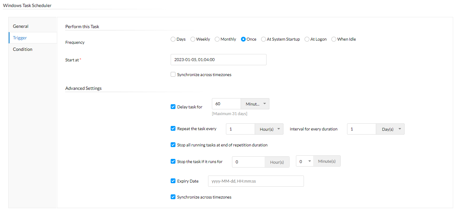Choose At Logon frequency
This screenshot has height=211, width=457.
click(307, 39)
